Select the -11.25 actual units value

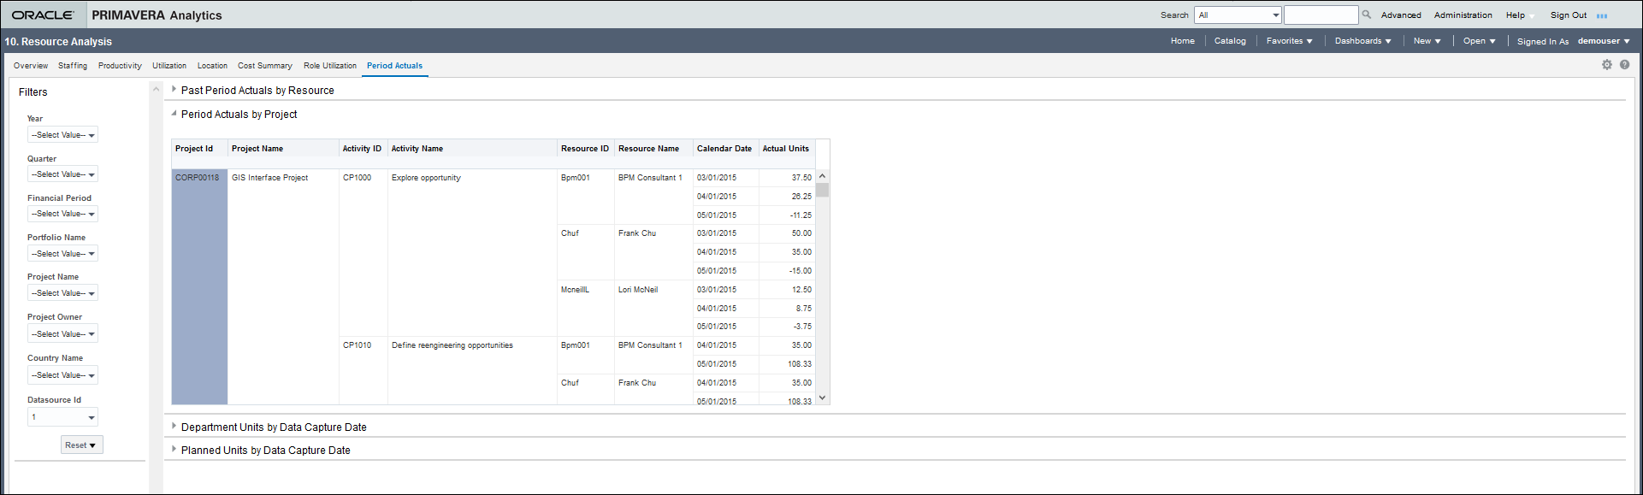tap(801, 215)
